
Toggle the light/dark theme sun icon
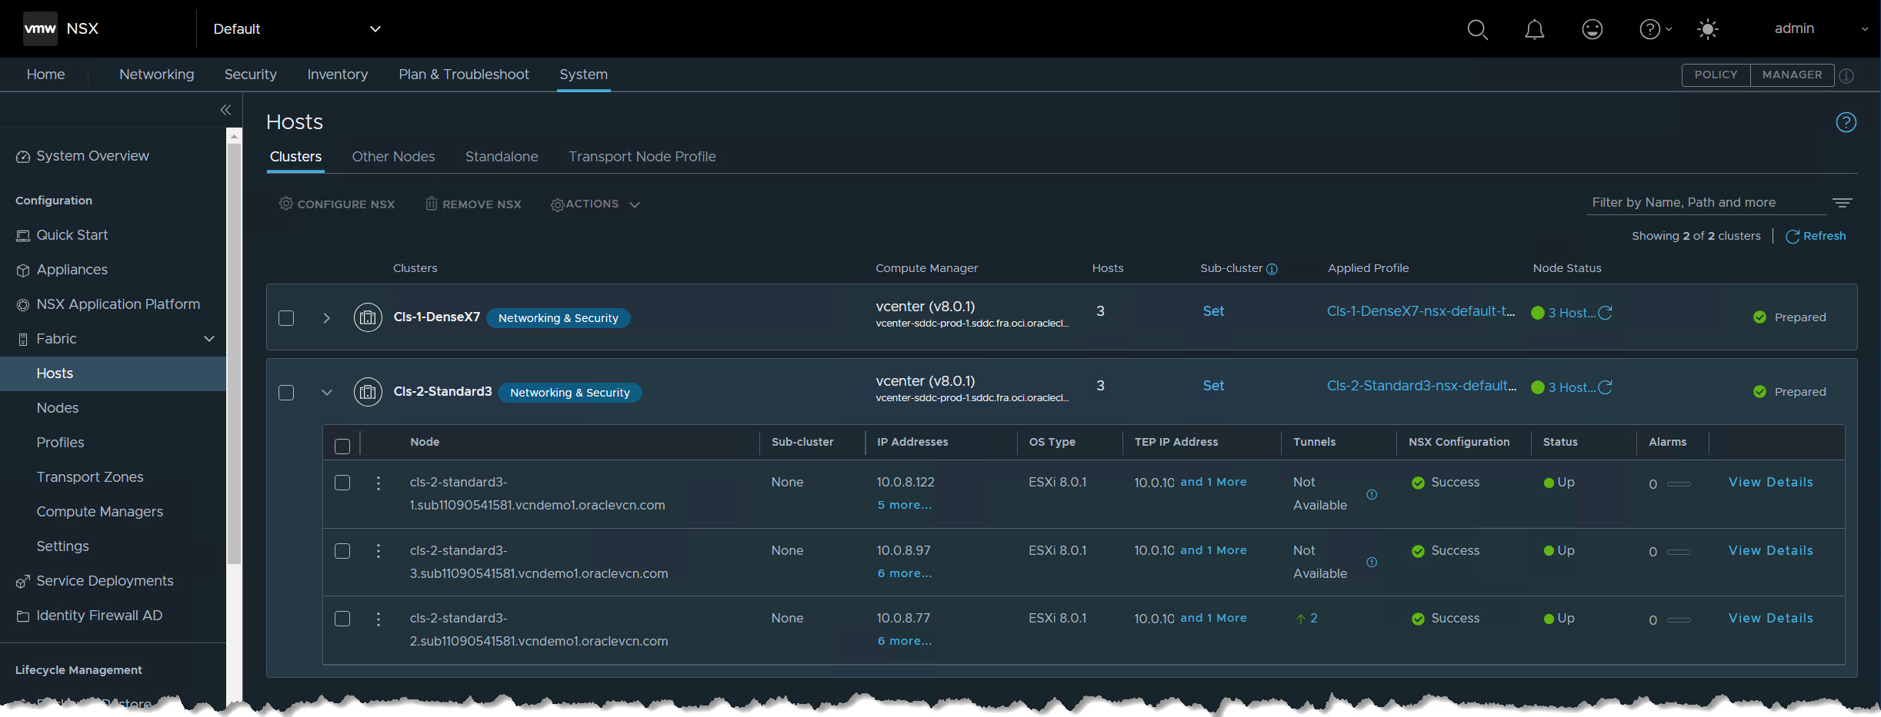pos(1708,29)
